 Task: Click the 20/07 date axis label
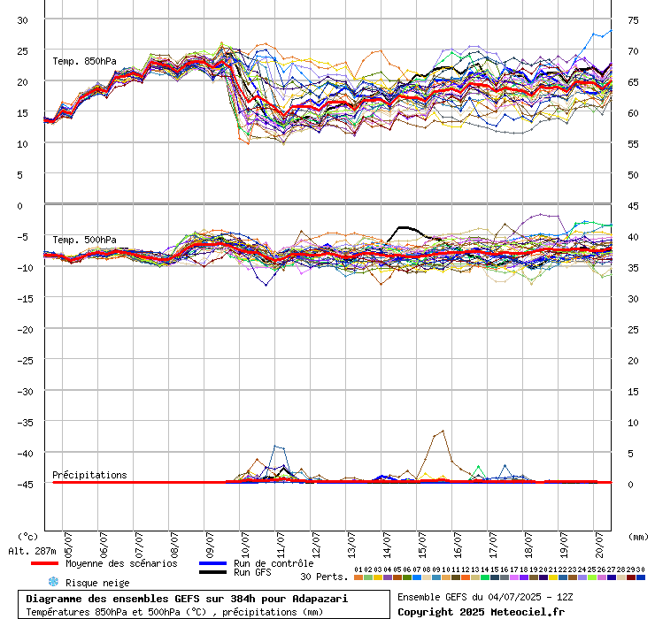[x=599, y=545]
